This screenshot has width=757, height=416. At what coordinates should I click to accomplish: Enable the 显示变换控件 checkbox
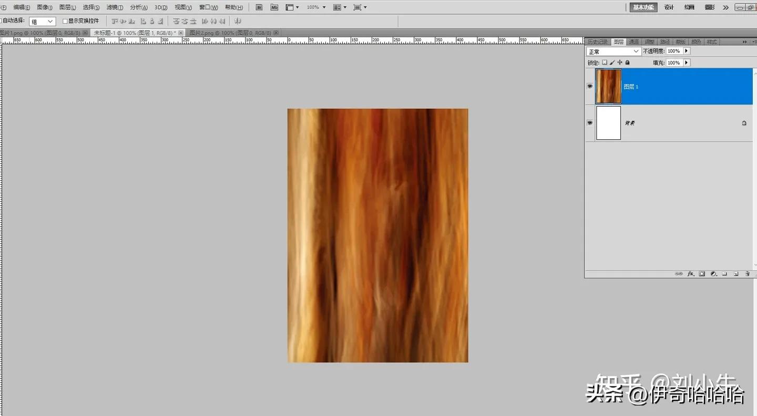pos(65,21)
